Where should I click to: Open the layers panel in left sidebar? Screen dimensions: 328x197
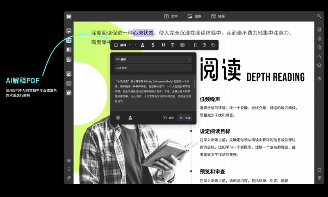[x=69, y=160]
